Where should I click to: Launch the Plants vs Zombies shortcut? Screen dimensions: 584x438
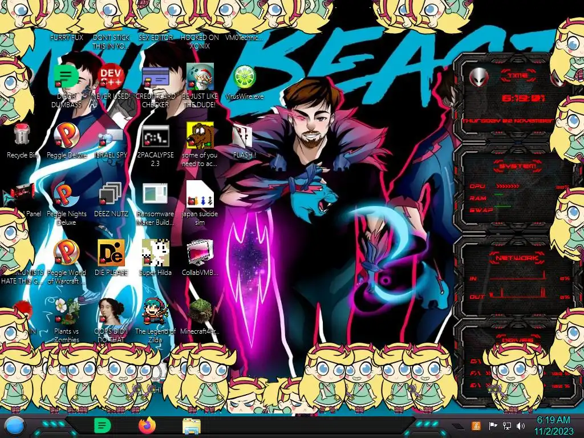[66, 311]
